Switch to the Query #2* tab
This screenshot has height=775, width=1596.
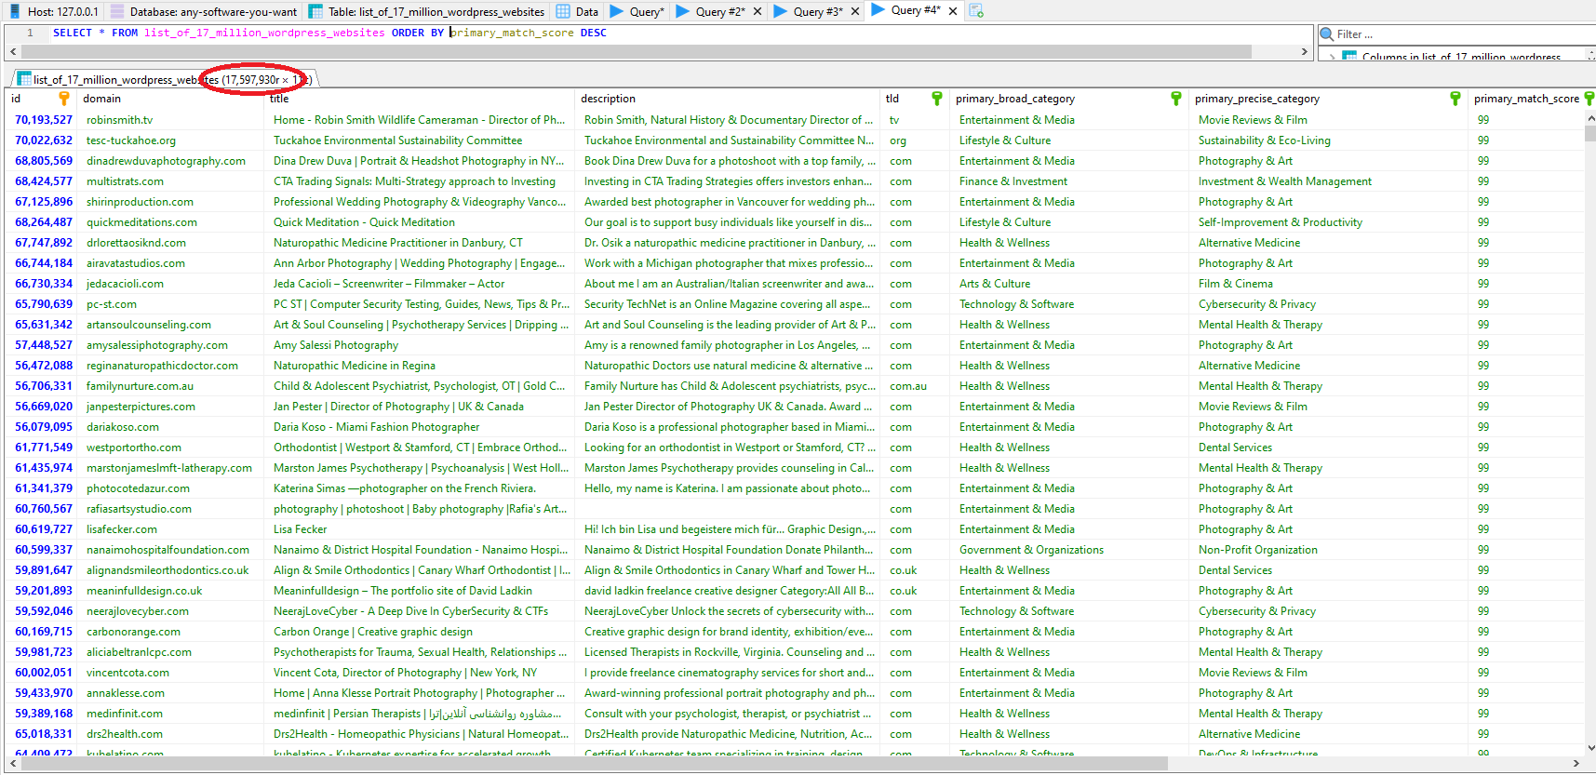point(709,12)
